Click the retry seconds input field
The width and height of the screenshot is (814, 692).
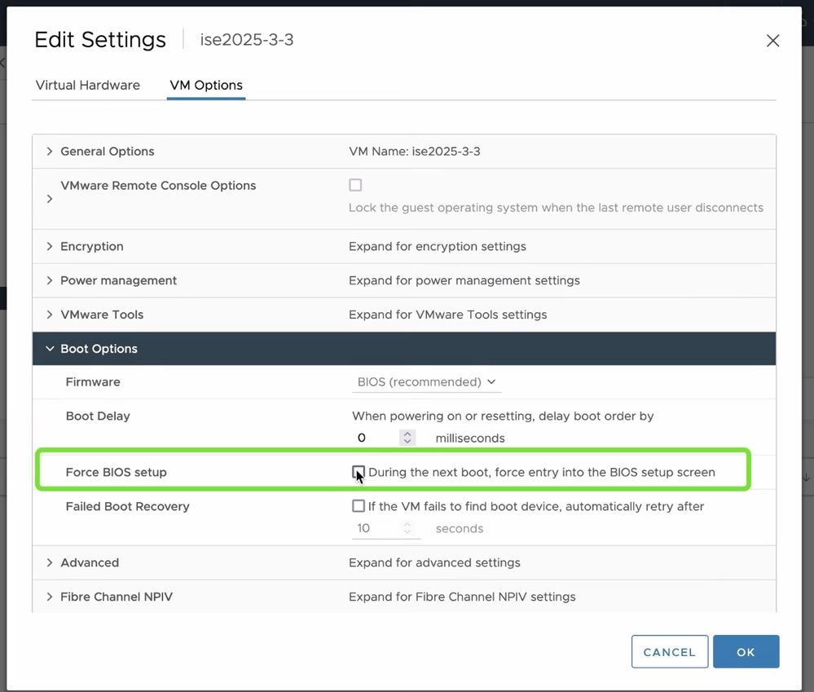[x=376, y=528]
